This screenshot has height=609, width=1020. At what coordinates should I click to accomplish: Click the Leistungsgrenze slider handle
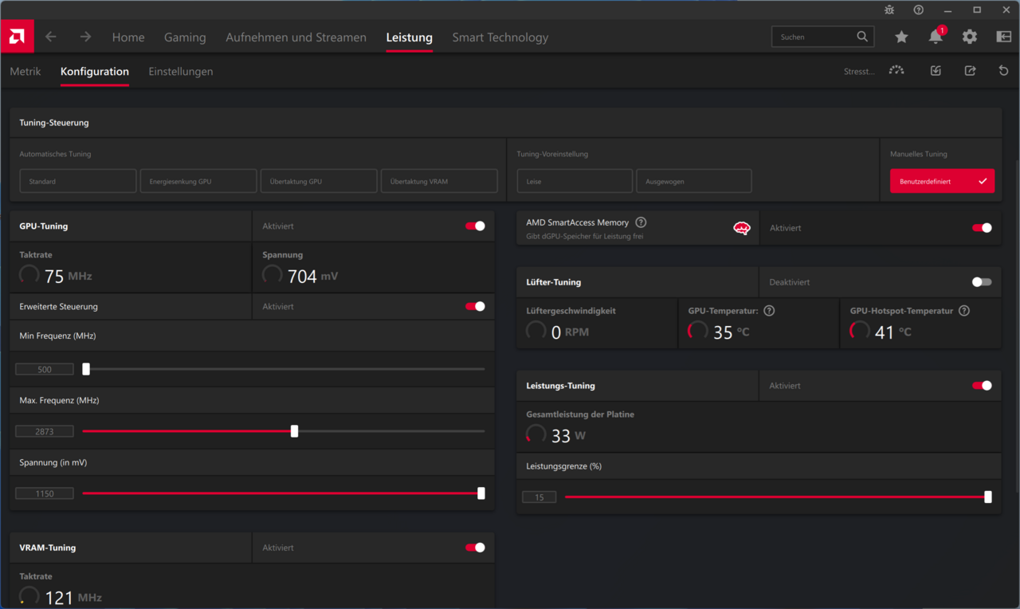click(x=988, y=497)
